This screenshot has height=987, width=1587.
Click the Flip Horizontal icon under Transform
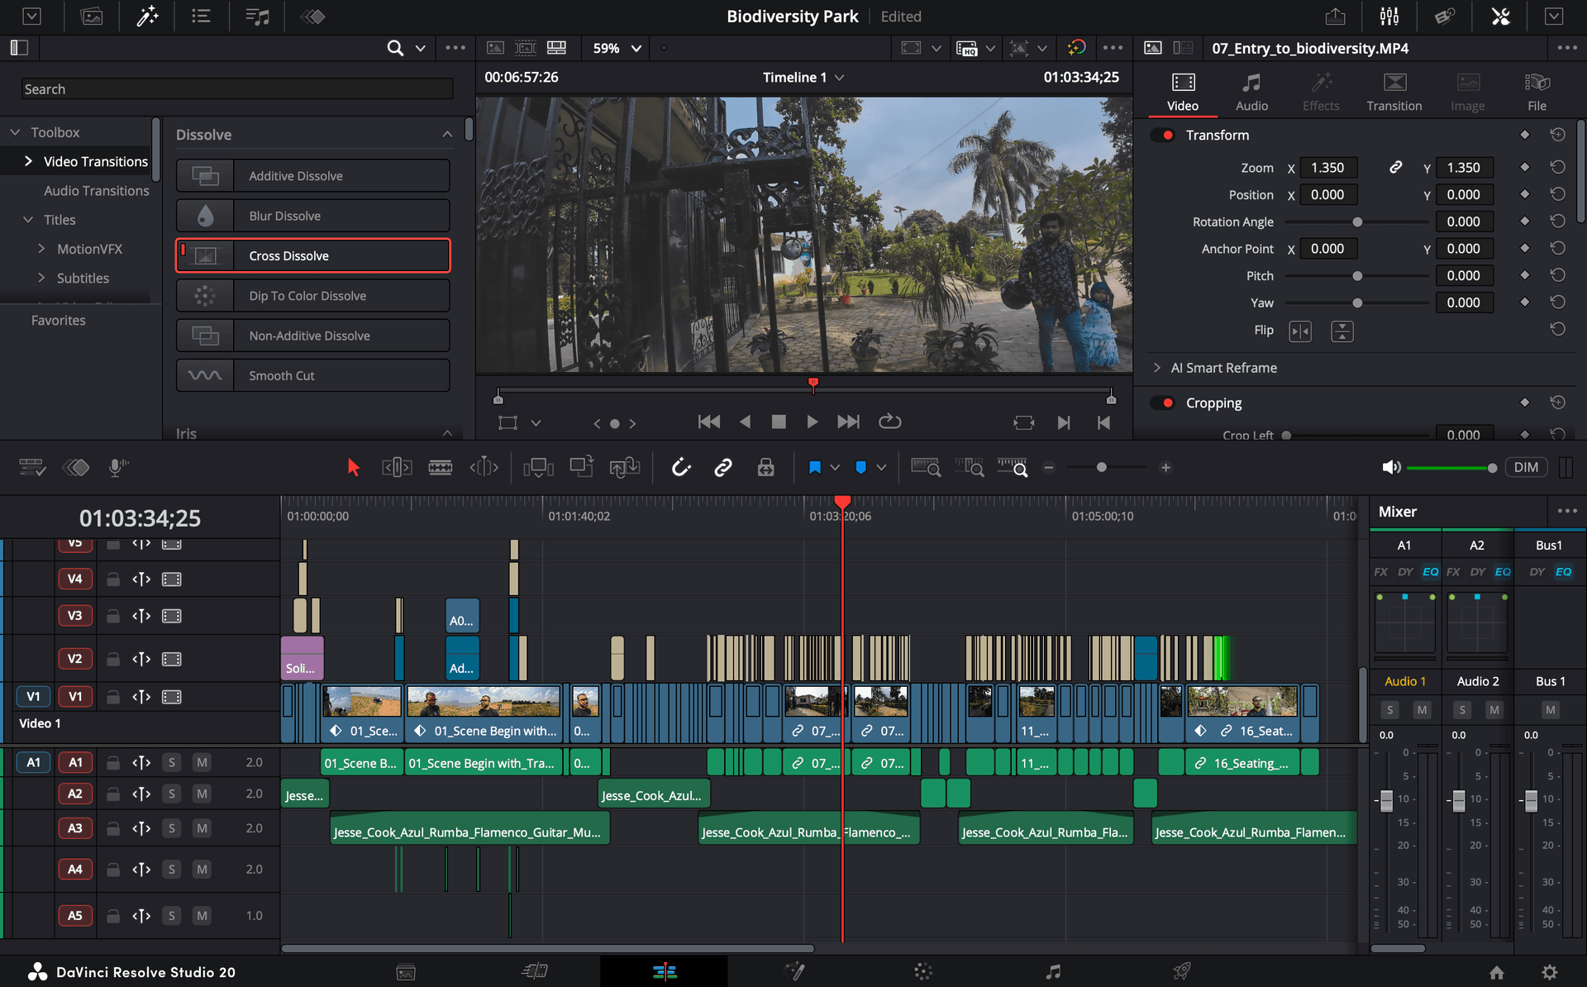point(1300,331)
